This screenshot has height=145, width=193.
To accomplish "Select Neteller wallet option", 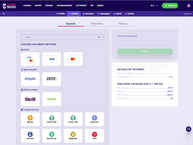I will click(x=52, y=99).
